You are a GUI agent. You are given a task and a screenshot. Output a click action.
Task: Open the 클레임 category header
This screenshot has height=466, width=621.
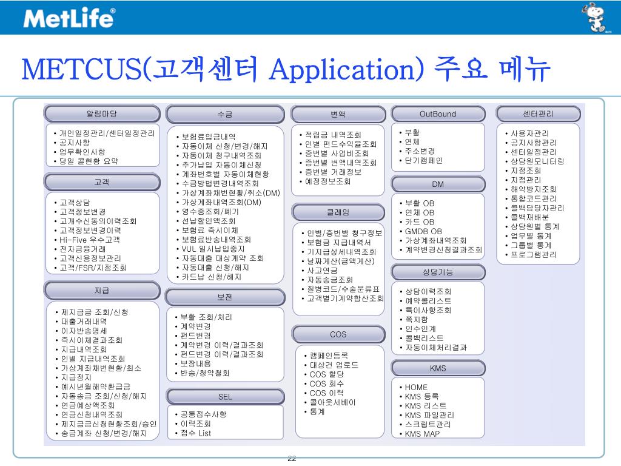[x=338, y=212]
